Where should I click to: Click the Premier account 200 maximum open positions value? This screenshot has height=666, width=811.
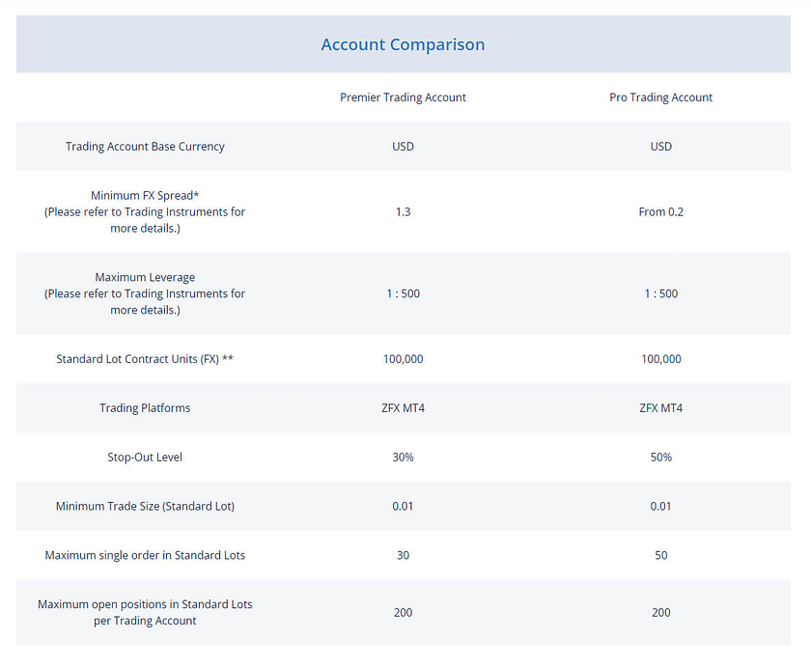[x=403, y=613]
